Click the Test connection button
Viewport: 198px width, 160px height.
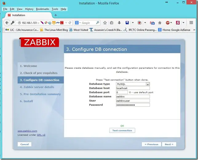click(122, 131)
